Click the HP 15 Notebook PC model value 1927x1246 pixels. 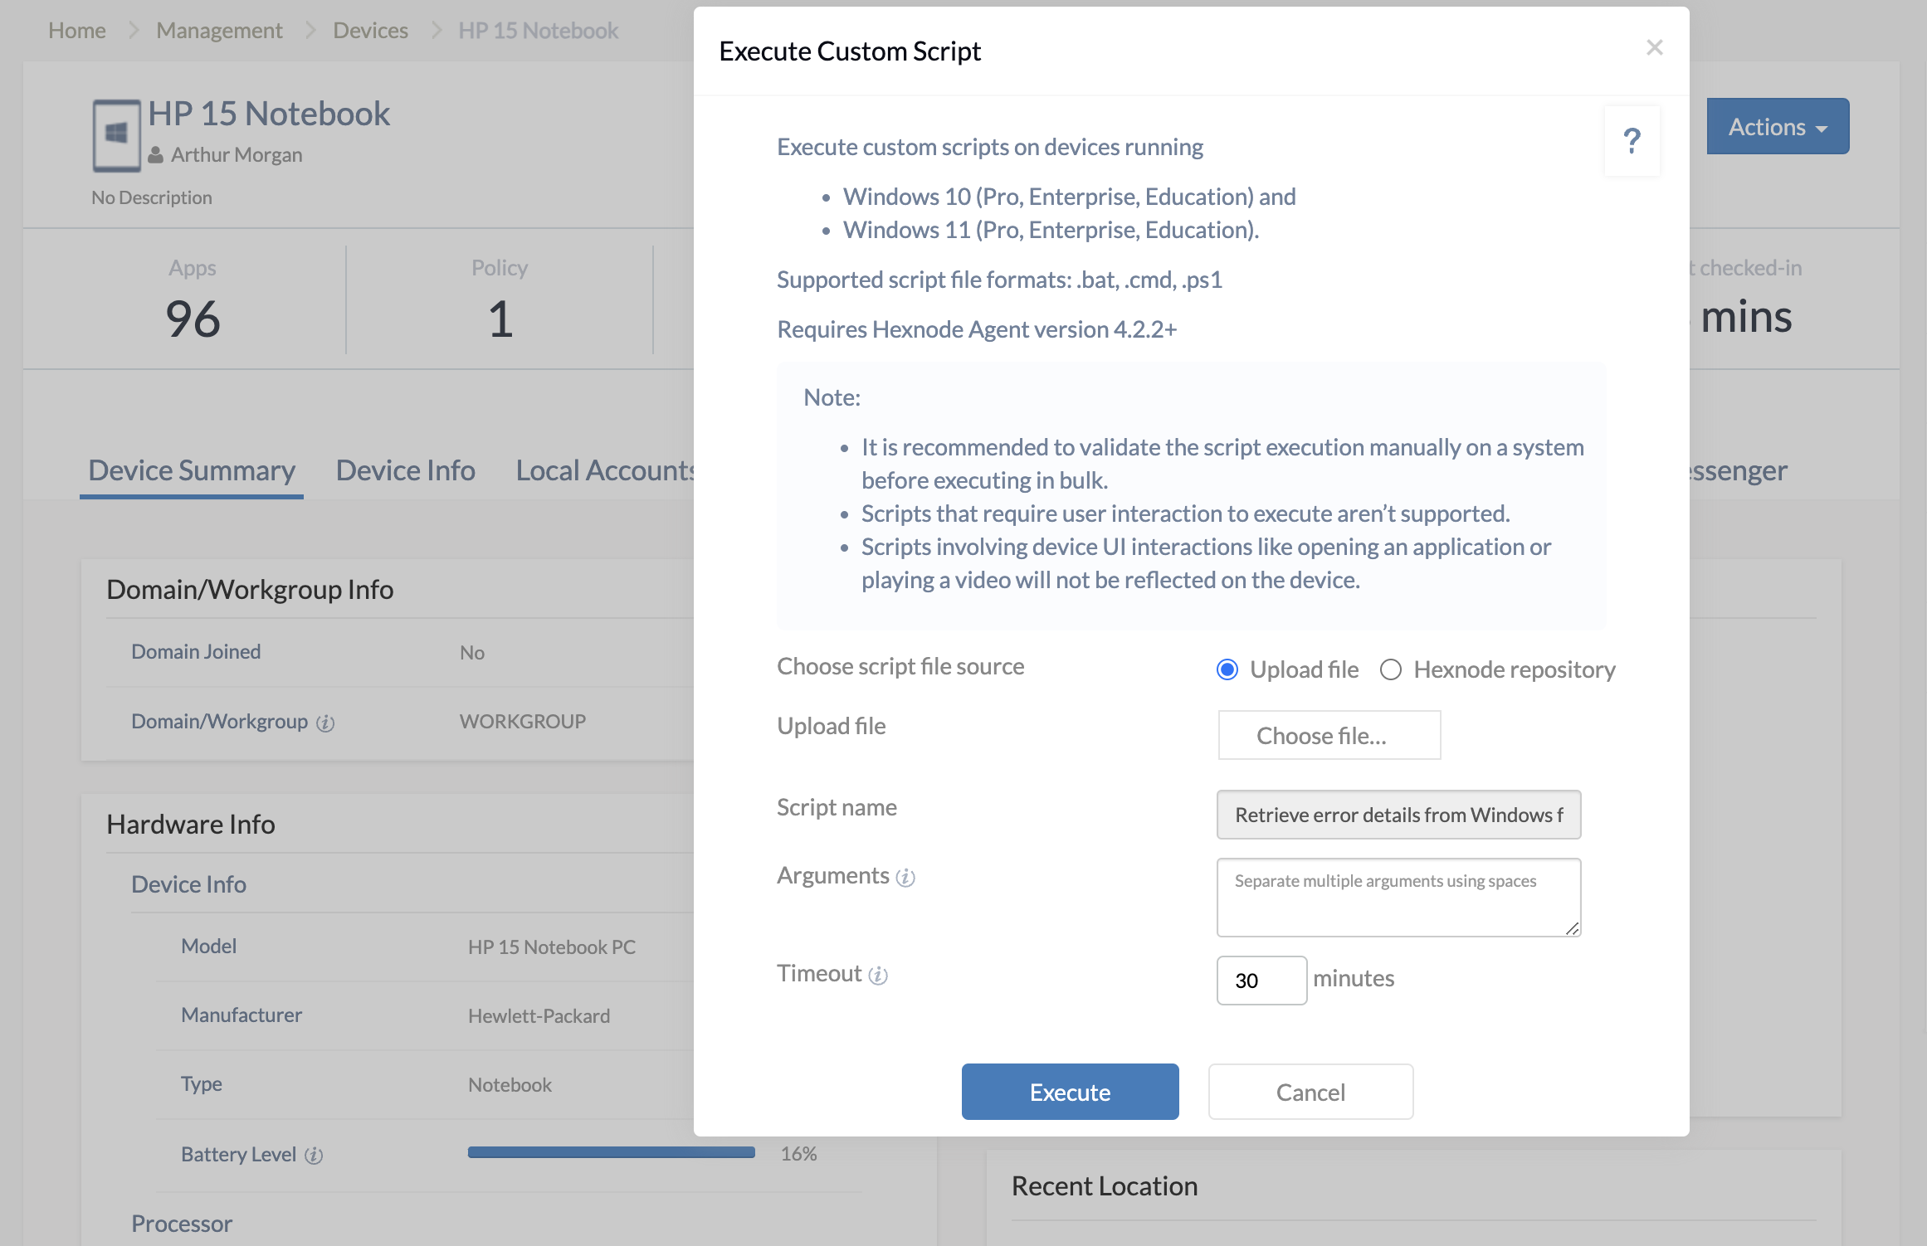pyautogui.click(x=552, y=947)
